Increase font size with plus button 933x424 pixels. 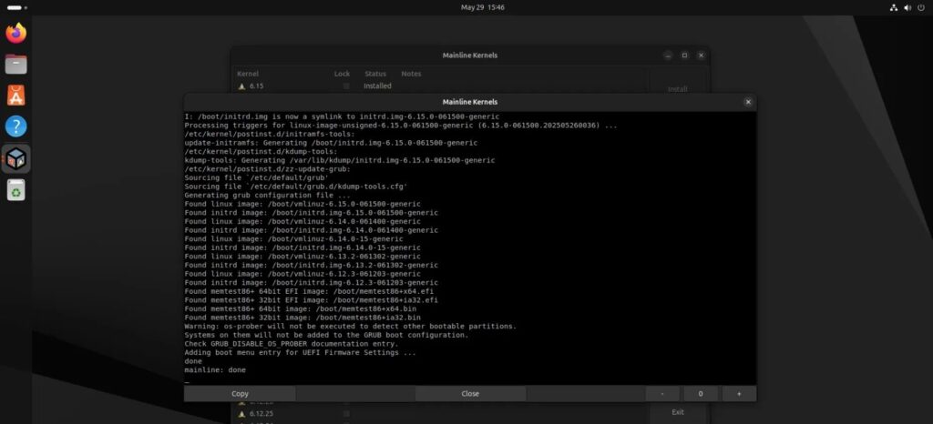coord(738,394)
